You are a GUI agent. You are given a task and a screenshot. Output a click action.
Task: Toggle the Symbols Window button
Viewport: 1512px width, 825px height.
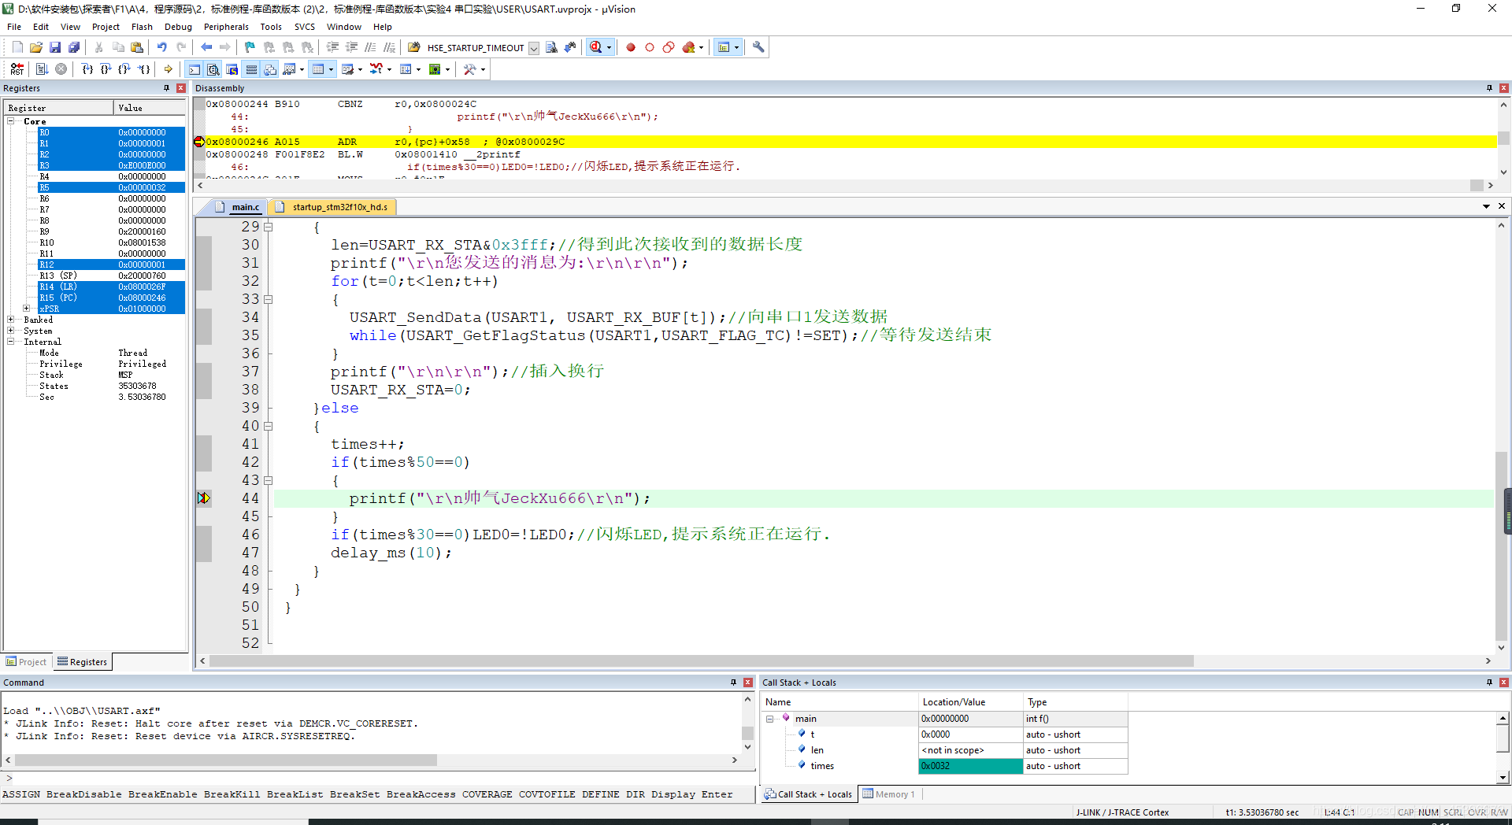coord(232,69)
